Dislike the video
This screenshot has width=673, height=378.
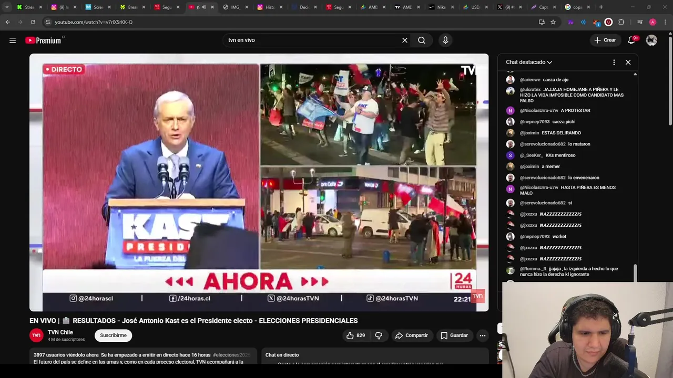pos(379,335)
